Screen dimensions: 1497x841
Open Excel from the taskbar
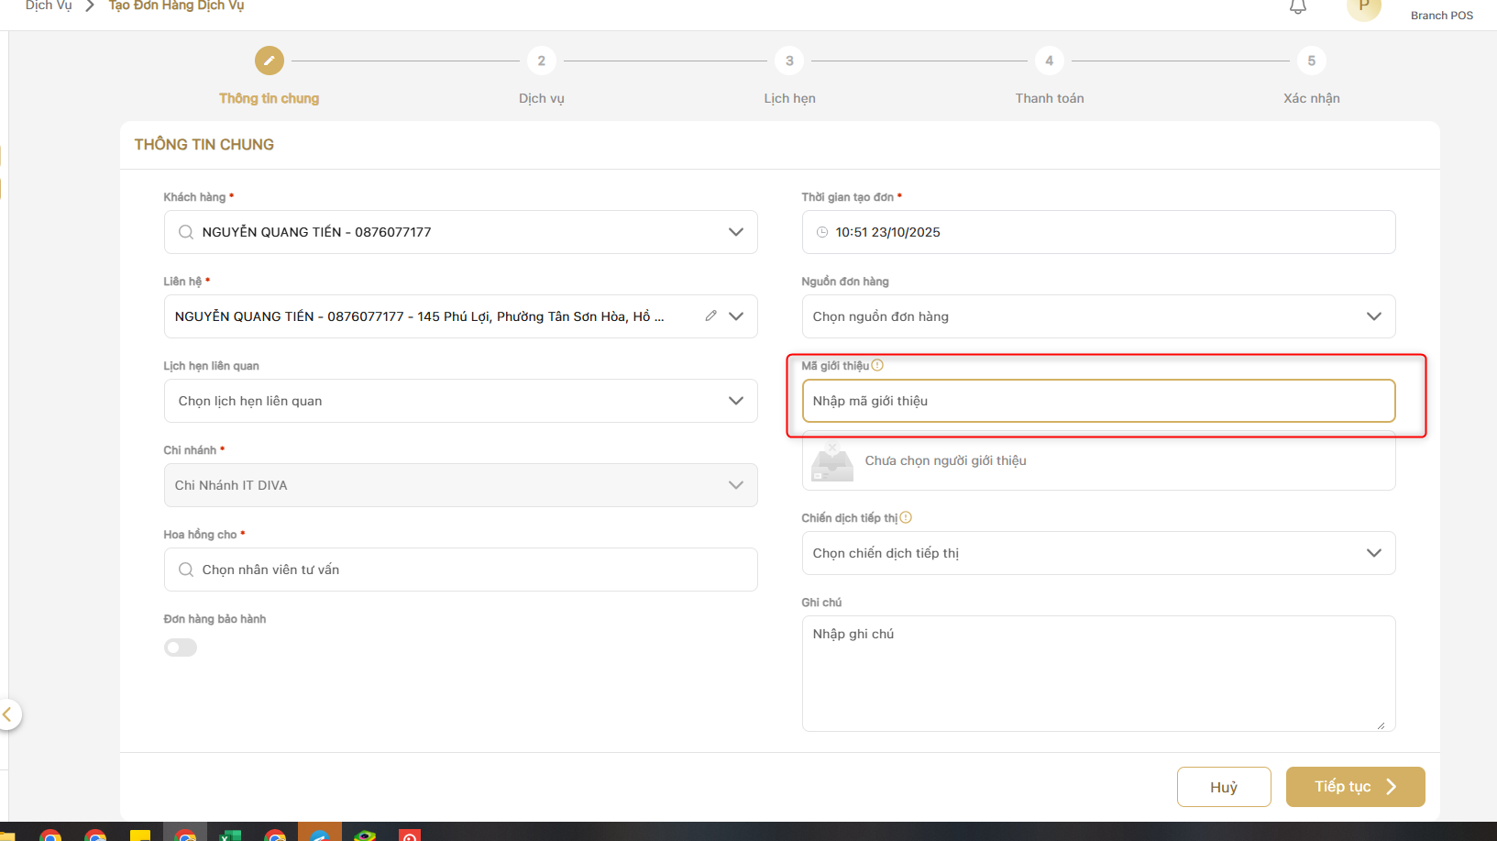coord(230,834)
